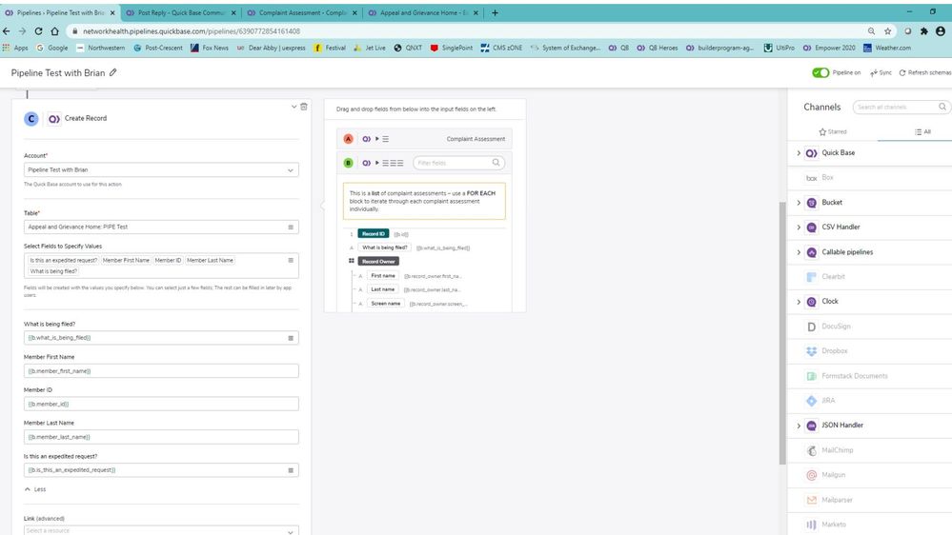Click the Member ID input field
Image resolution: width=952 pixels, height=535 pixels.
point(161,404)
